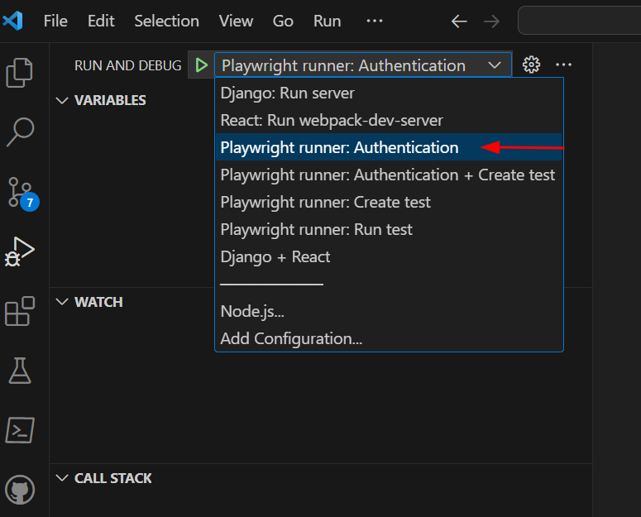The height and width of the screenshot is (517, 641).
Task: Start debugging with the green play button
Action: click(201, 65)
